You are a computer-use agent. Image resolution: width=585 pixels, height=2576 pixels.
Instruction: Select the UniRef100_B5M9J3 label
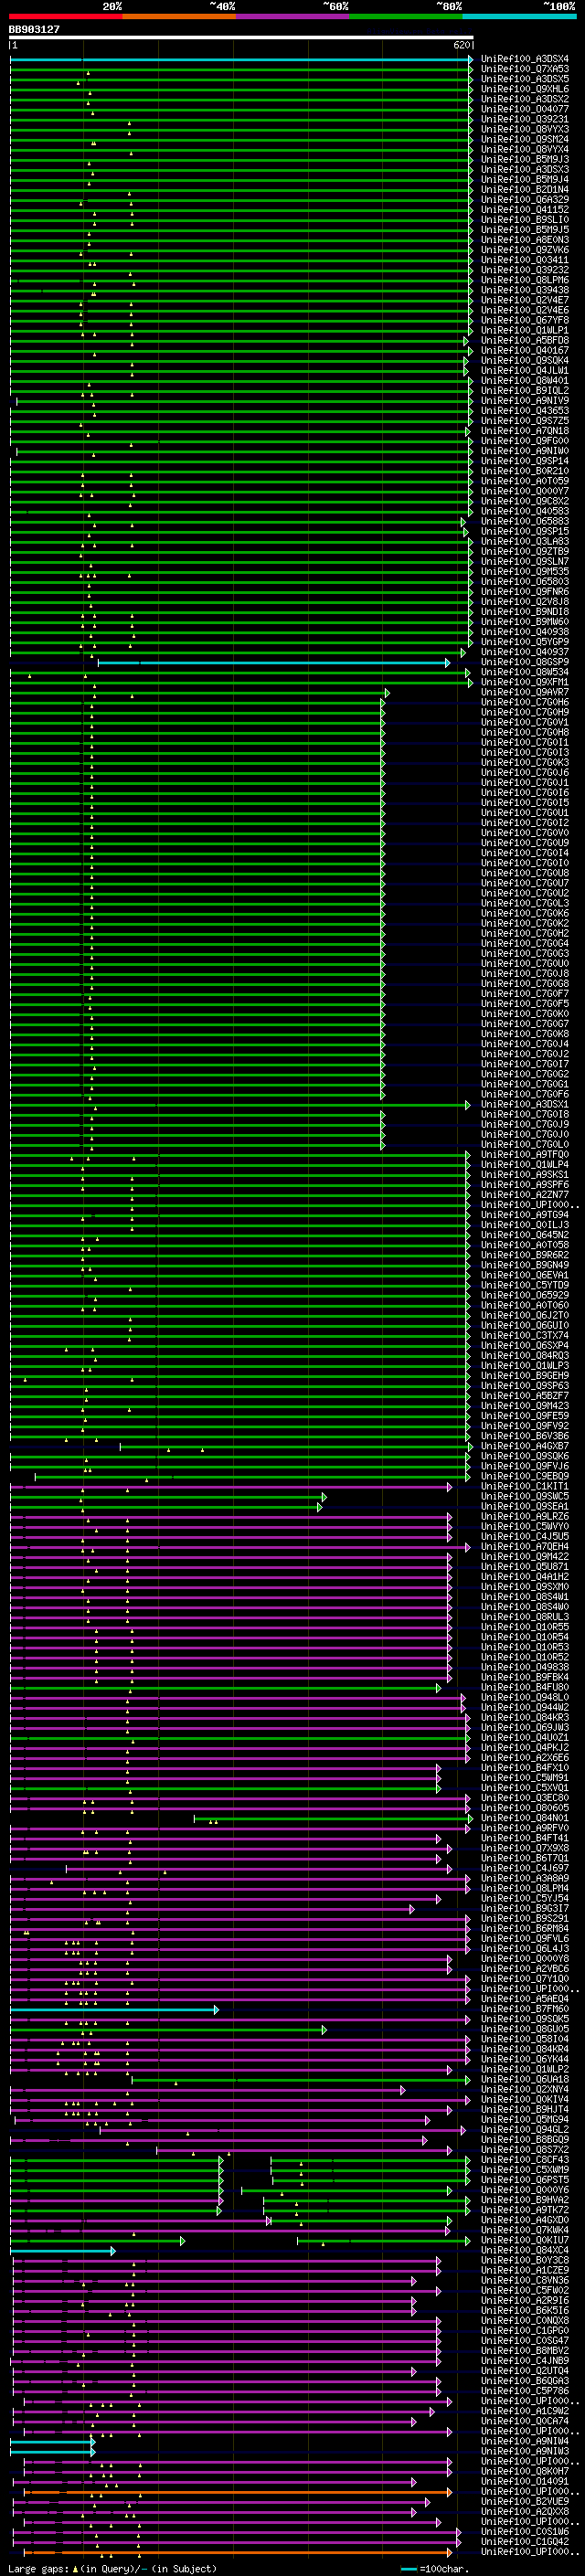[x=525, y=159]
